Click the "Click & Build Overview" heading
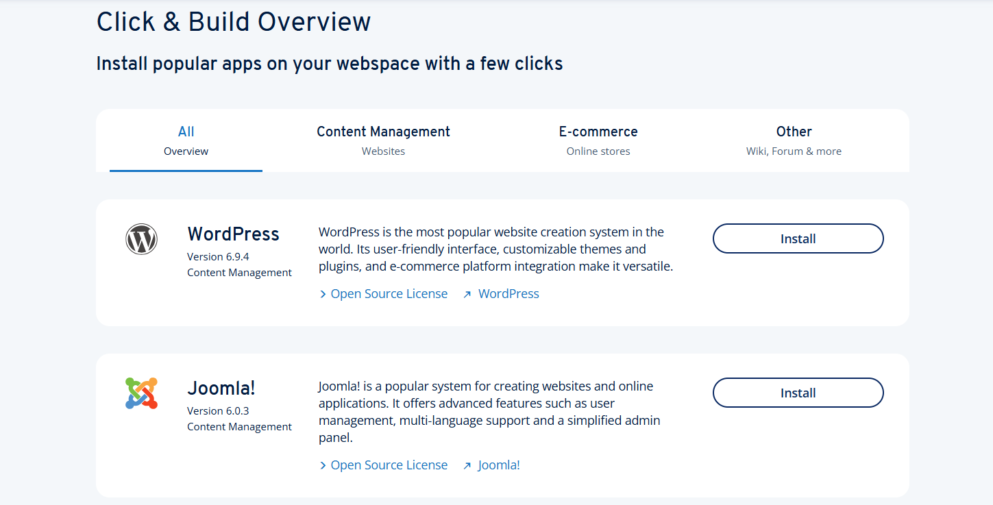This screenshot has width=993, height=505. pyautogui.click(x=234, y=22)
